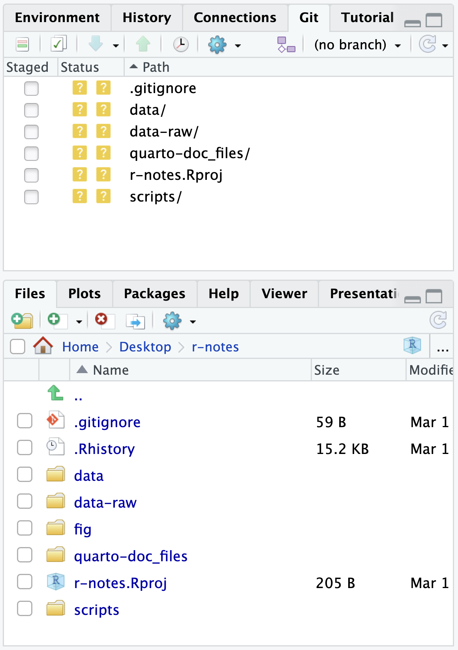Image resolution: width=458 pixels, height=650 pixels.
Task: Click the Git Commit checkmark icon
Action: pos(58,44)
